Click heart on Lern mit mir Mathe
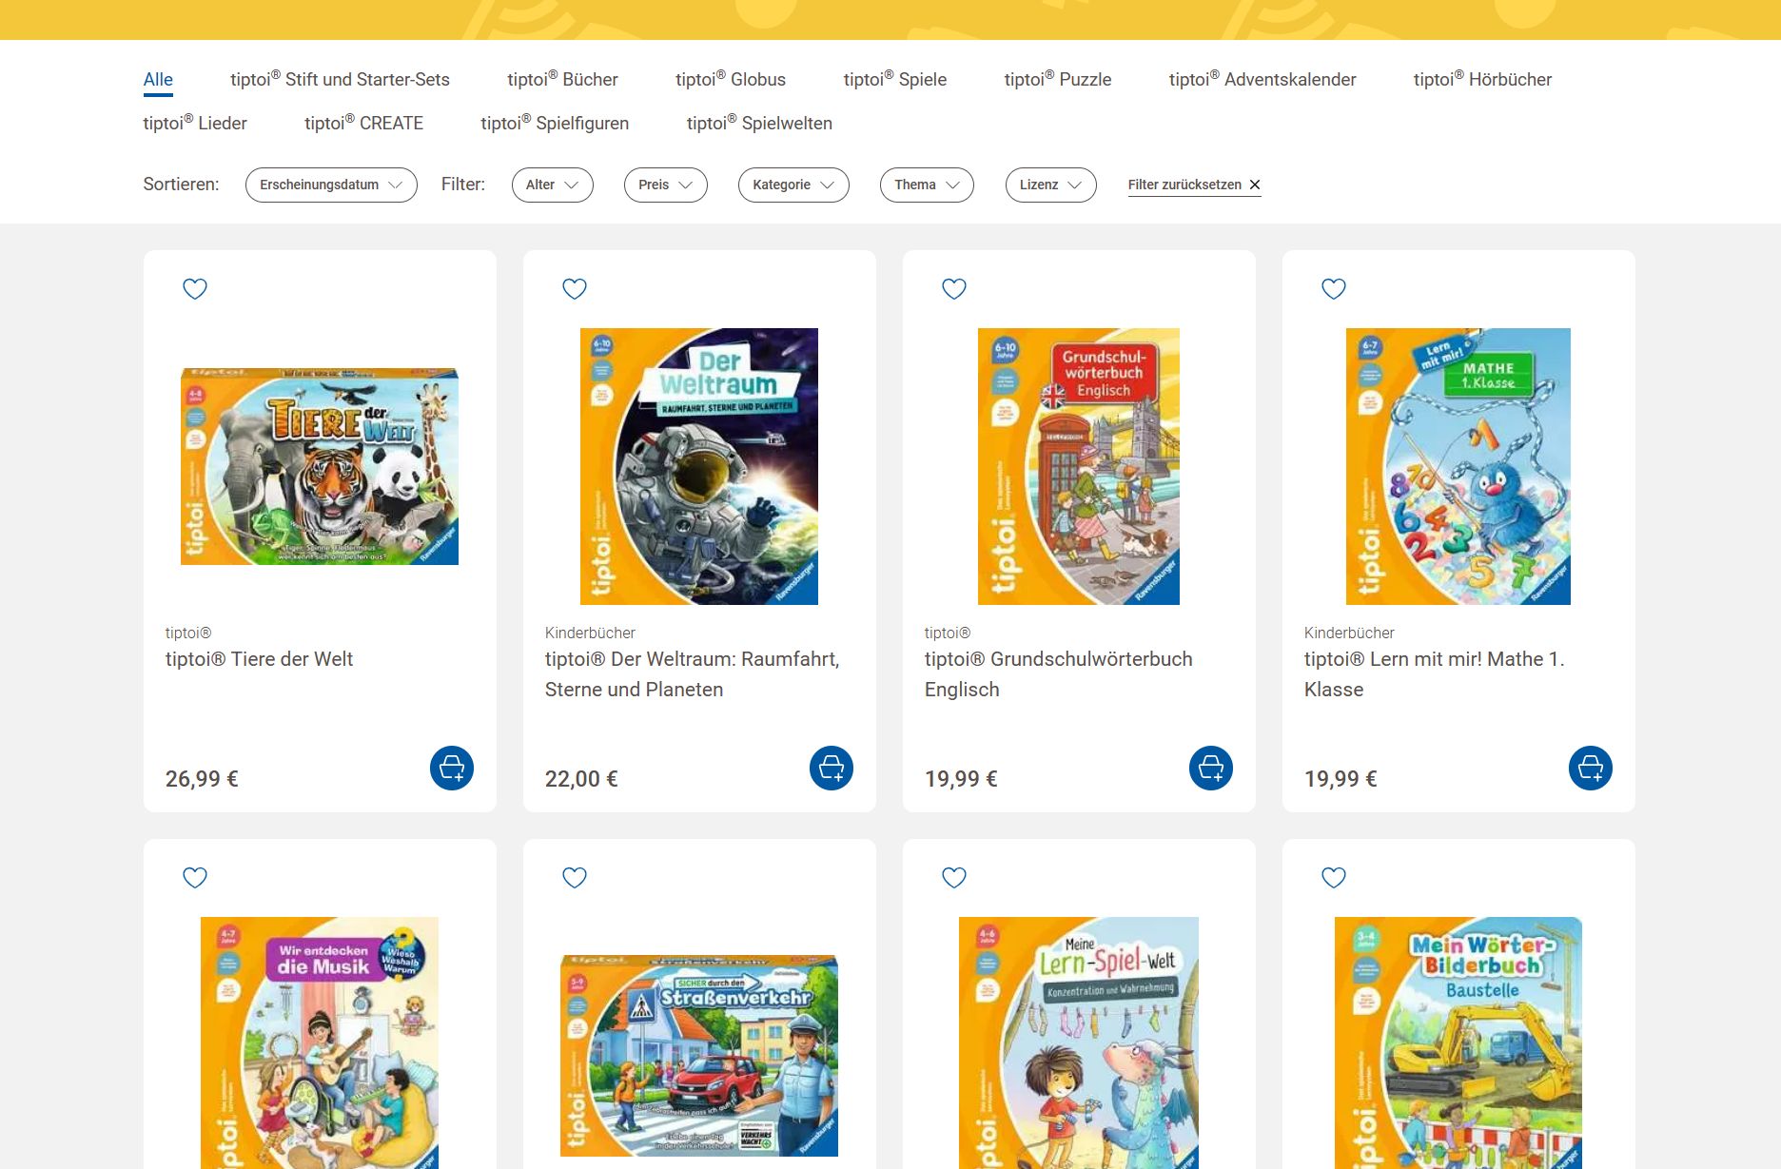Screen dimensions: 1781x1169 pyautogui.click(x=1334, y=288)
